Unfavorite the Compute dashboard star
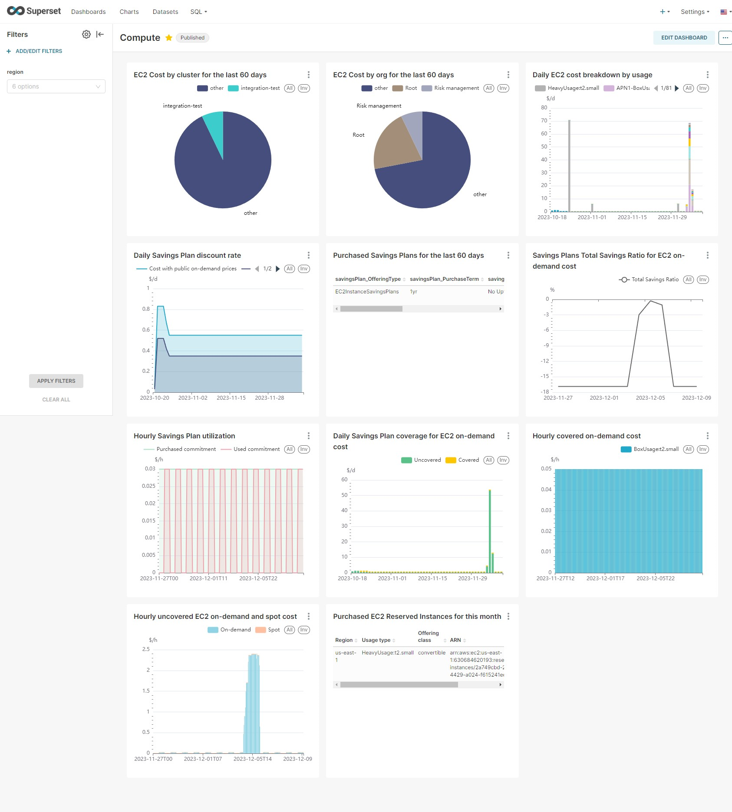Viewport: 732px width, 812px height. pyautogui.click(x=169, y=38)
